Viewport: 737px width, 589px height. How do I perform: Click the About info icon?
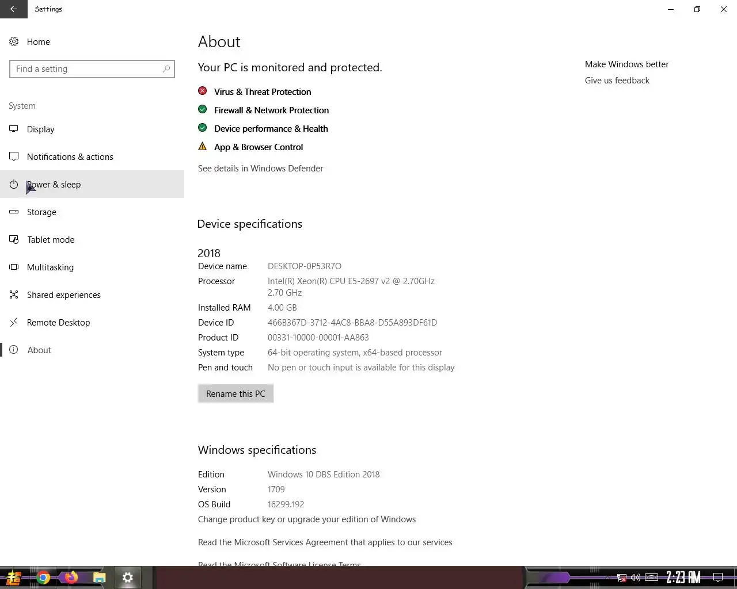tap(14, 350)
